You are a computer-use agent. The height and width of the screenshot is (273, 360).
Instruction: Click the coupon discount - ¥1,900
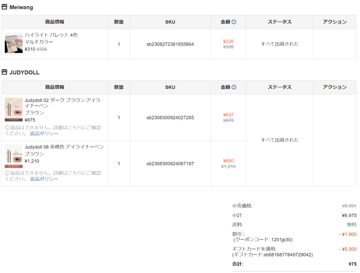tap(348, 234)
